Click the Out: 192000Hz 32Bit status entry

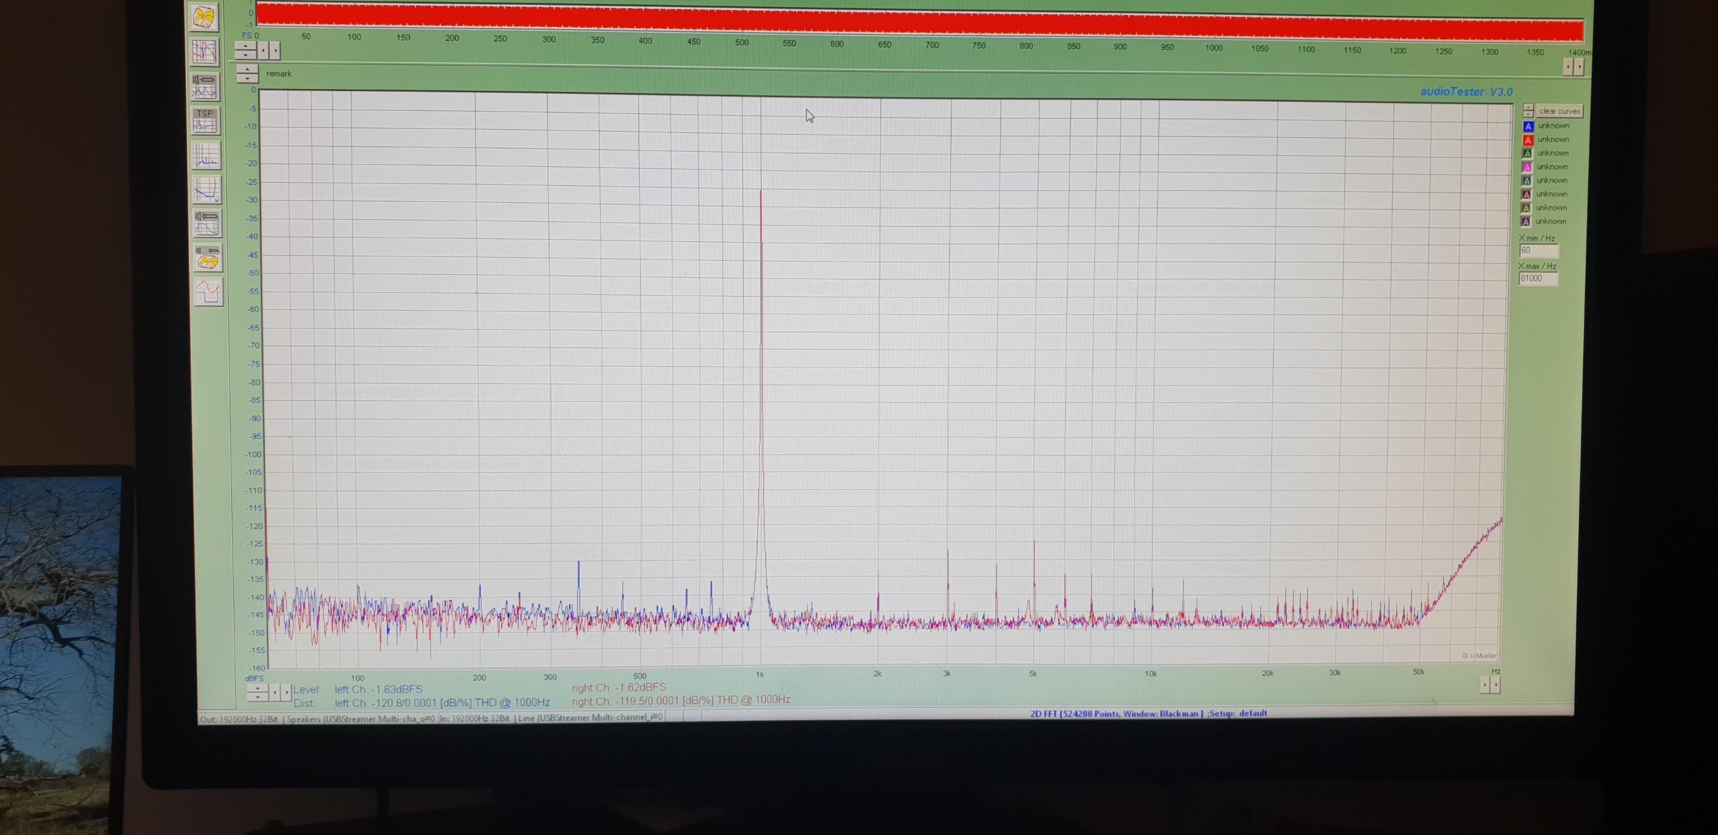pyautogui.click(x=239, y=720)
